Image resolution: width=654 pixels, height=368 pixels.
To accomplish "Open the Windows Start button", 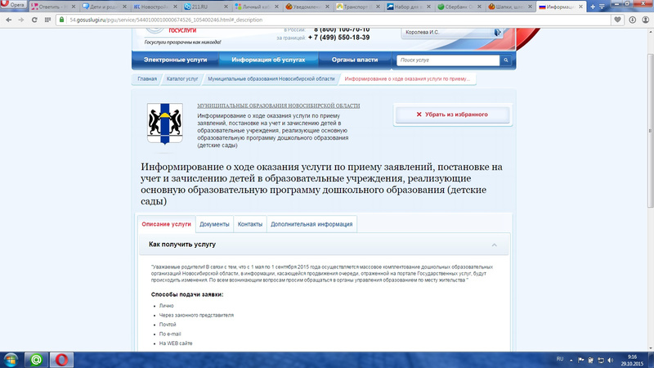I will [11, 360].
